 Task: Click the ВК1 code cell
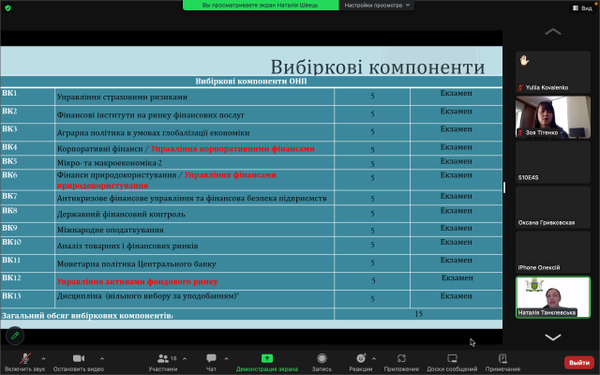point(27,97)
